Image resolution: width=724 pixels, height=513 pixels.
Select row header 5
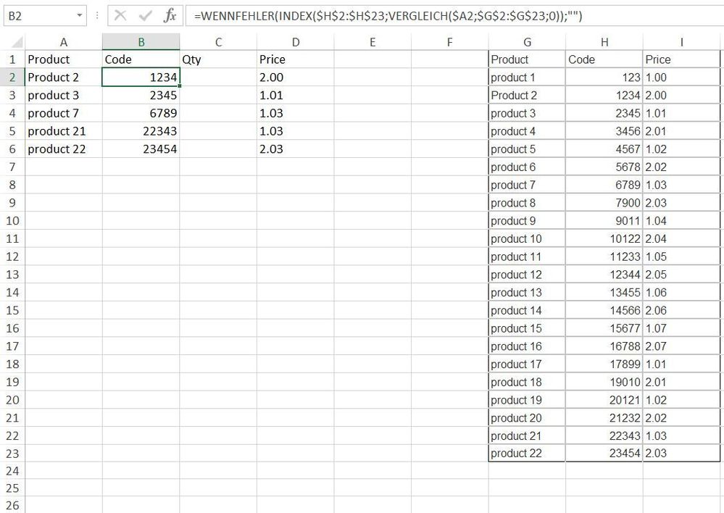click(x=11, y=131)
